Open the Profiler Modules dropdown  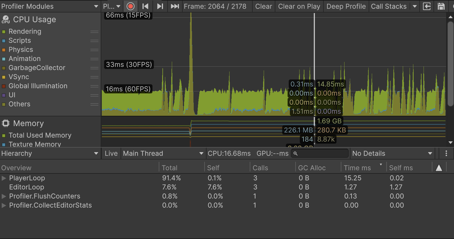[x=50, y=6]
